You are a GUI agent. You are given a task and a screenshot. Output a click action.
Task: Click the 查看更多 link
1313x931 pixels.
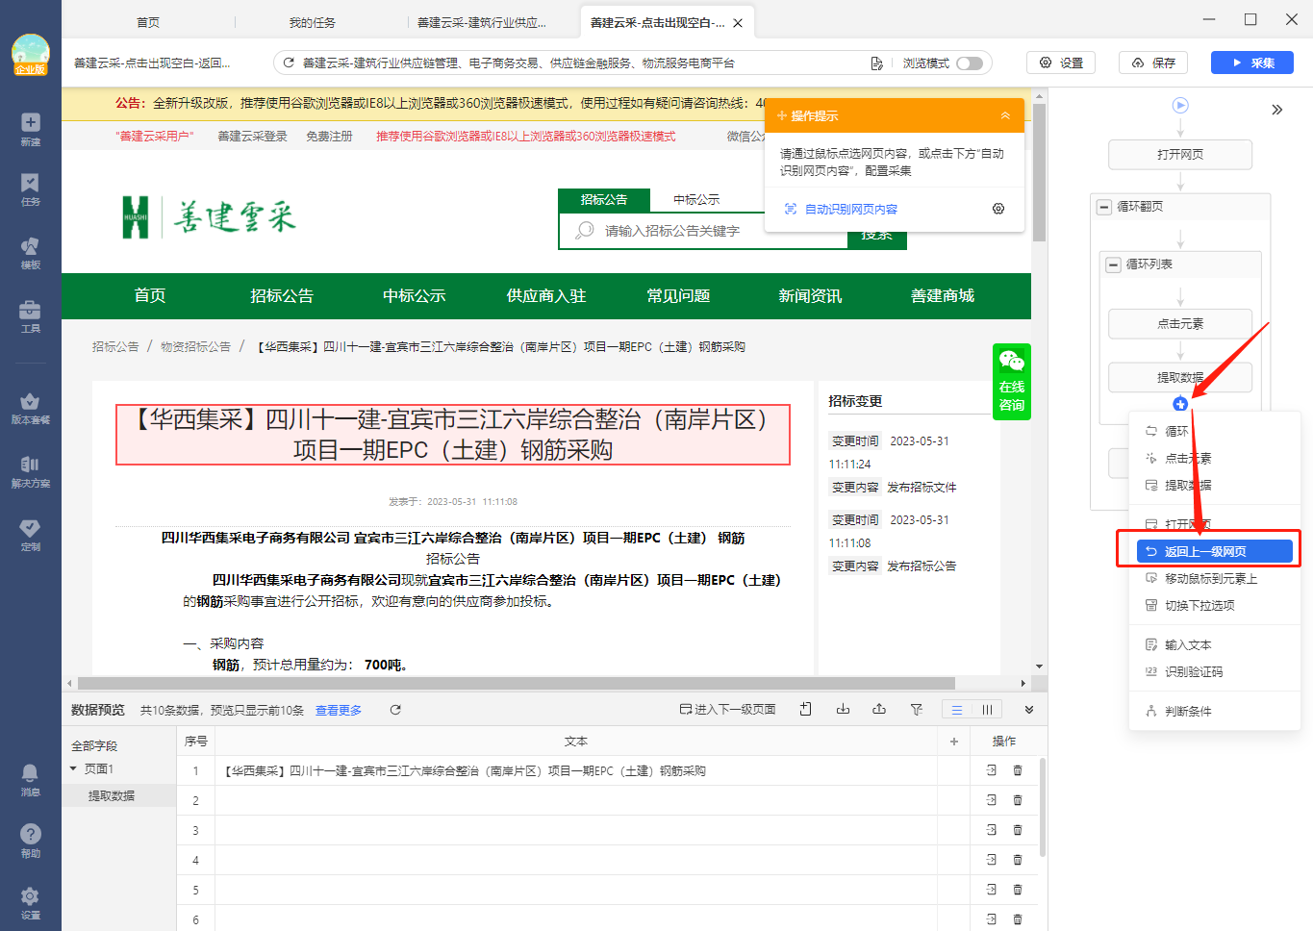tap(338, 711)
